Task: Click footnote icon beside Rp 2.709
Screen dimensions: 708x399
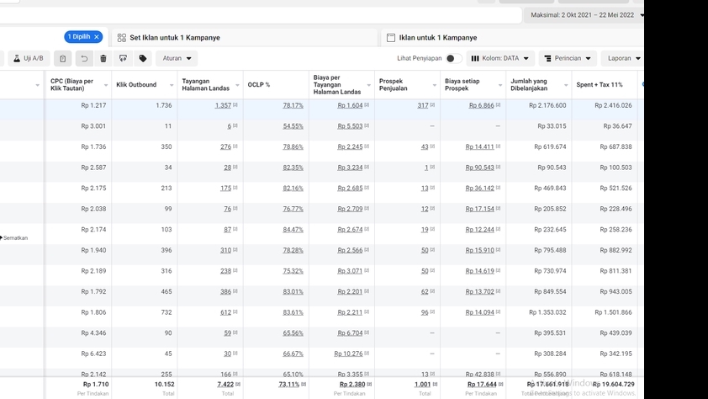Action: pos(367,209)
